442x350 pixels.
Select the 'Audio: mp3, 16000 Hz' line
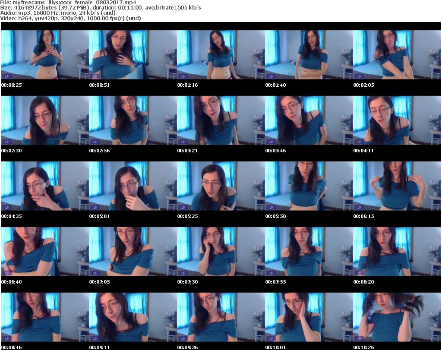[x=58, y=13]
